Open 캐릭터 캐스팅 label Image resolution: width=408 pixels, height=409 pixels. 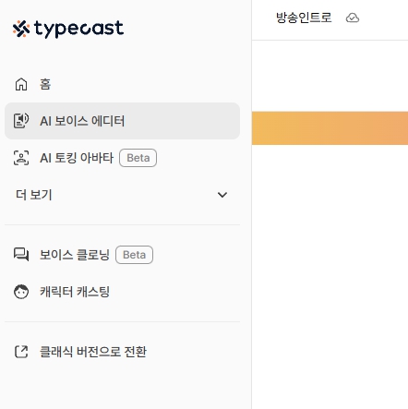pos(75,292)
